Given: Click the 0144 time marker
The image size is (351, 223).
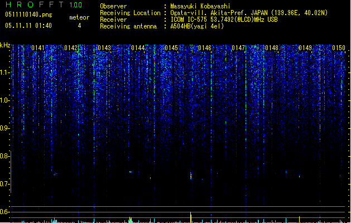Looking at the screenshot, I should point(138,48).
